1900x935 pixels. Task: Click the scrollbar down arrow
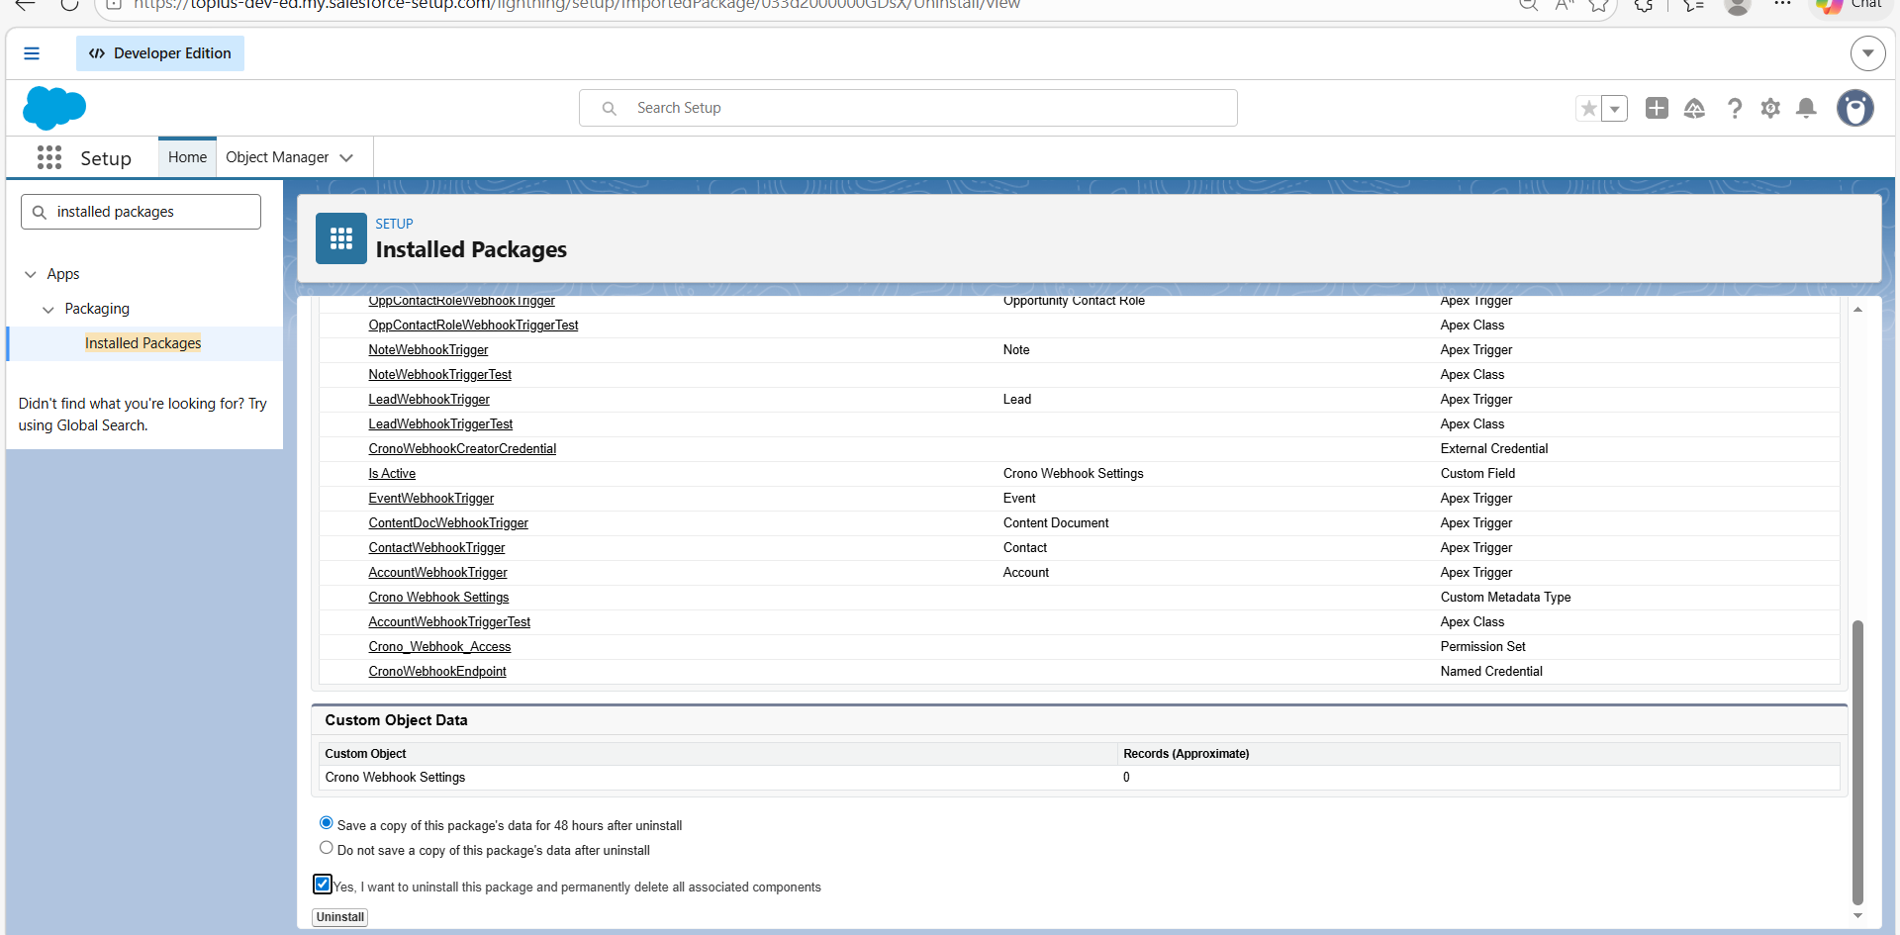click(1857, 916)
